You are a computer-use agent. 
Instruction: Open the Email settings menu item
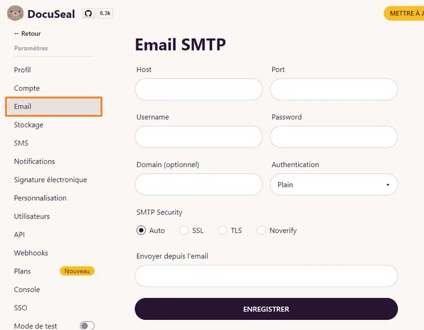pos(23,107)
